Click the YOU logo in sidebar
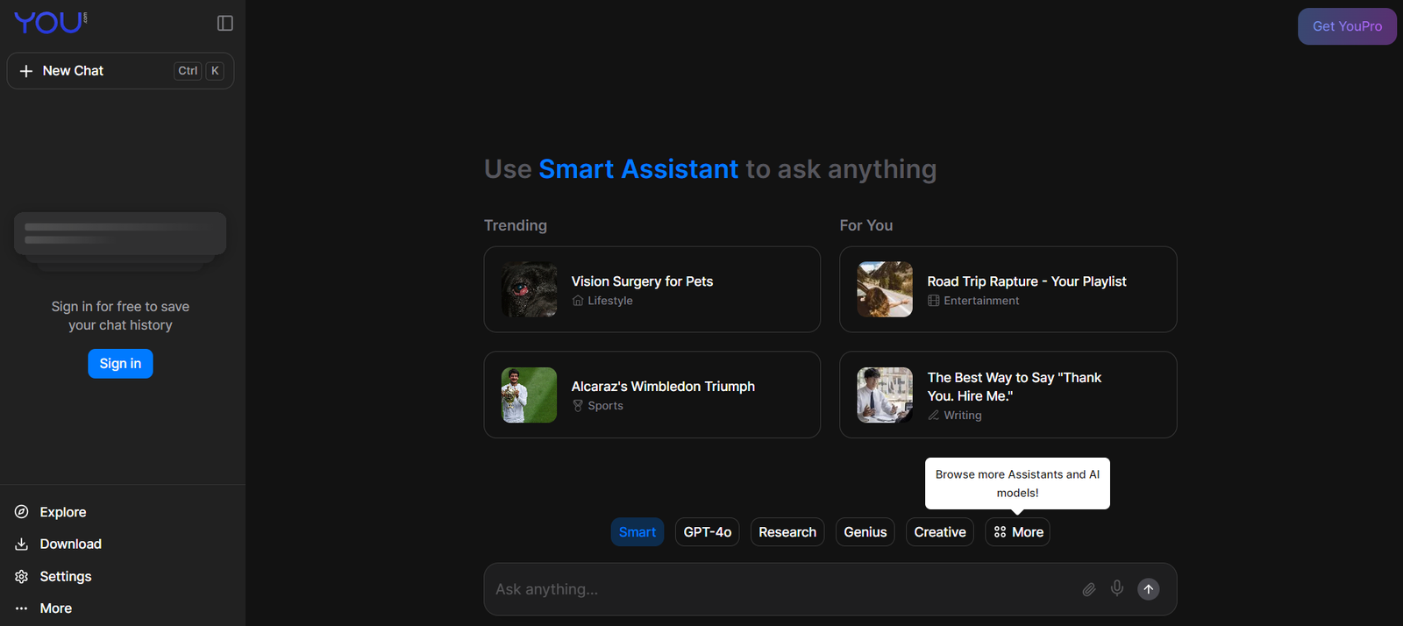The width and height of the screenshot is (1403, 626). point(49,23)
